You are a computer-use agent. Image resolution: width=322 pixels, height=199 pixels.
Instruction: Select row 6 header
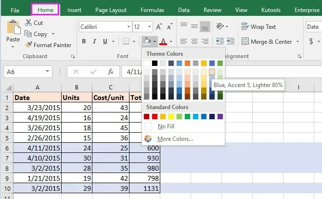point(7,148)
